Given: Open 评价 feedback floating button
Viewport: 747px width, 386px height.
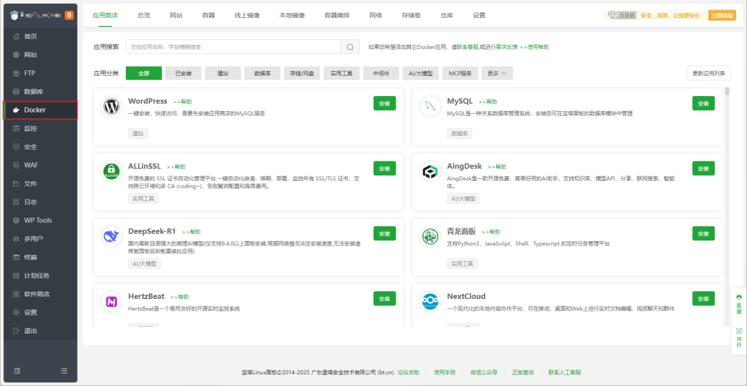Looking at the screenshot, I should (x=739, y=338).
